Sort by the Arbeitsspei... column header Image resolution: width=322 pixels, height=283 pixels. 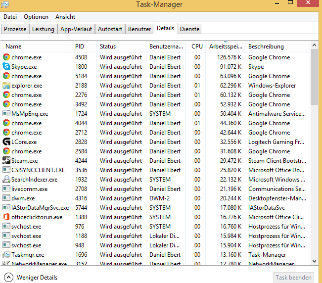225,47
